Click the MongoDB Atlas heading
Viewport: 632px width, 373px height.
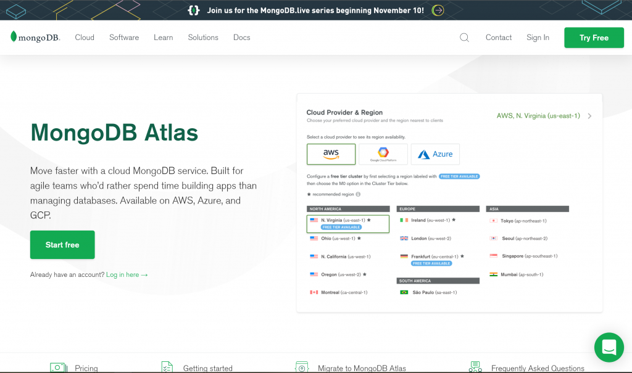pyautogui.click(x=114, y=133)
